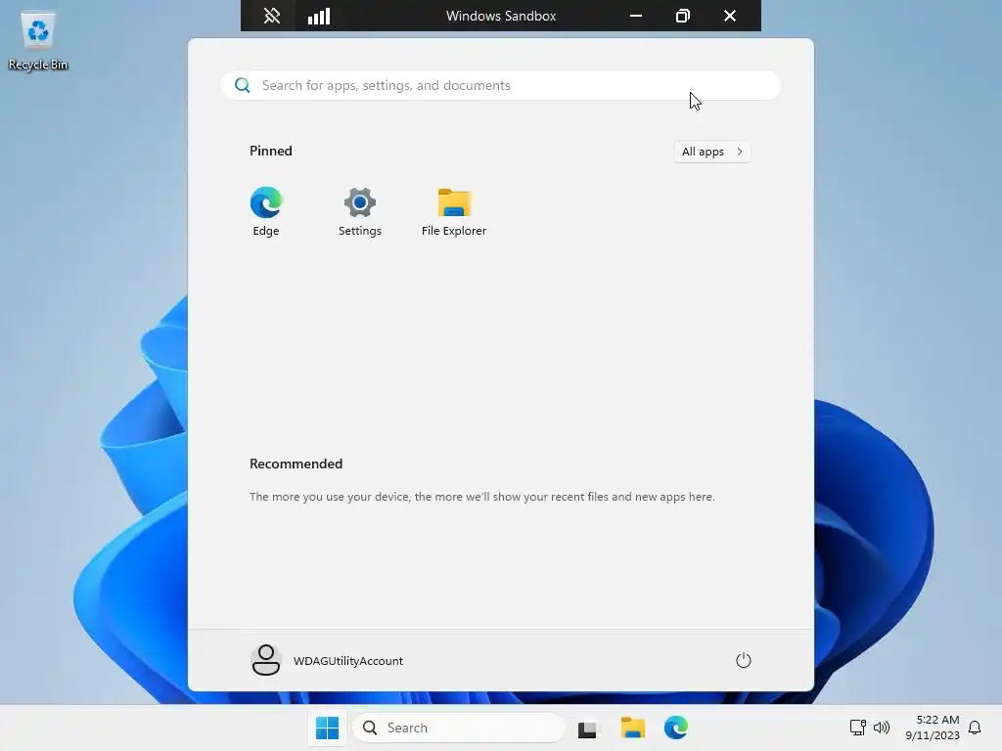
Task: Click the Windows Sandbox title text
Action: [x=501, y=16]
